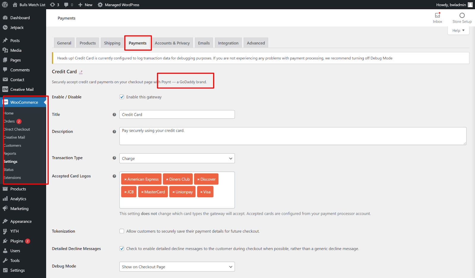Click the Plugins plug icon
The height and width of the screenshot is (278, 475).
point(5,241)
